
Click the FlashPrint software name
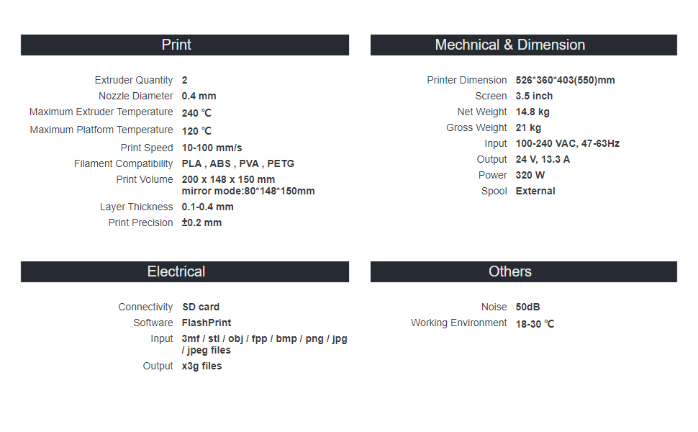[x=207, y=323]
